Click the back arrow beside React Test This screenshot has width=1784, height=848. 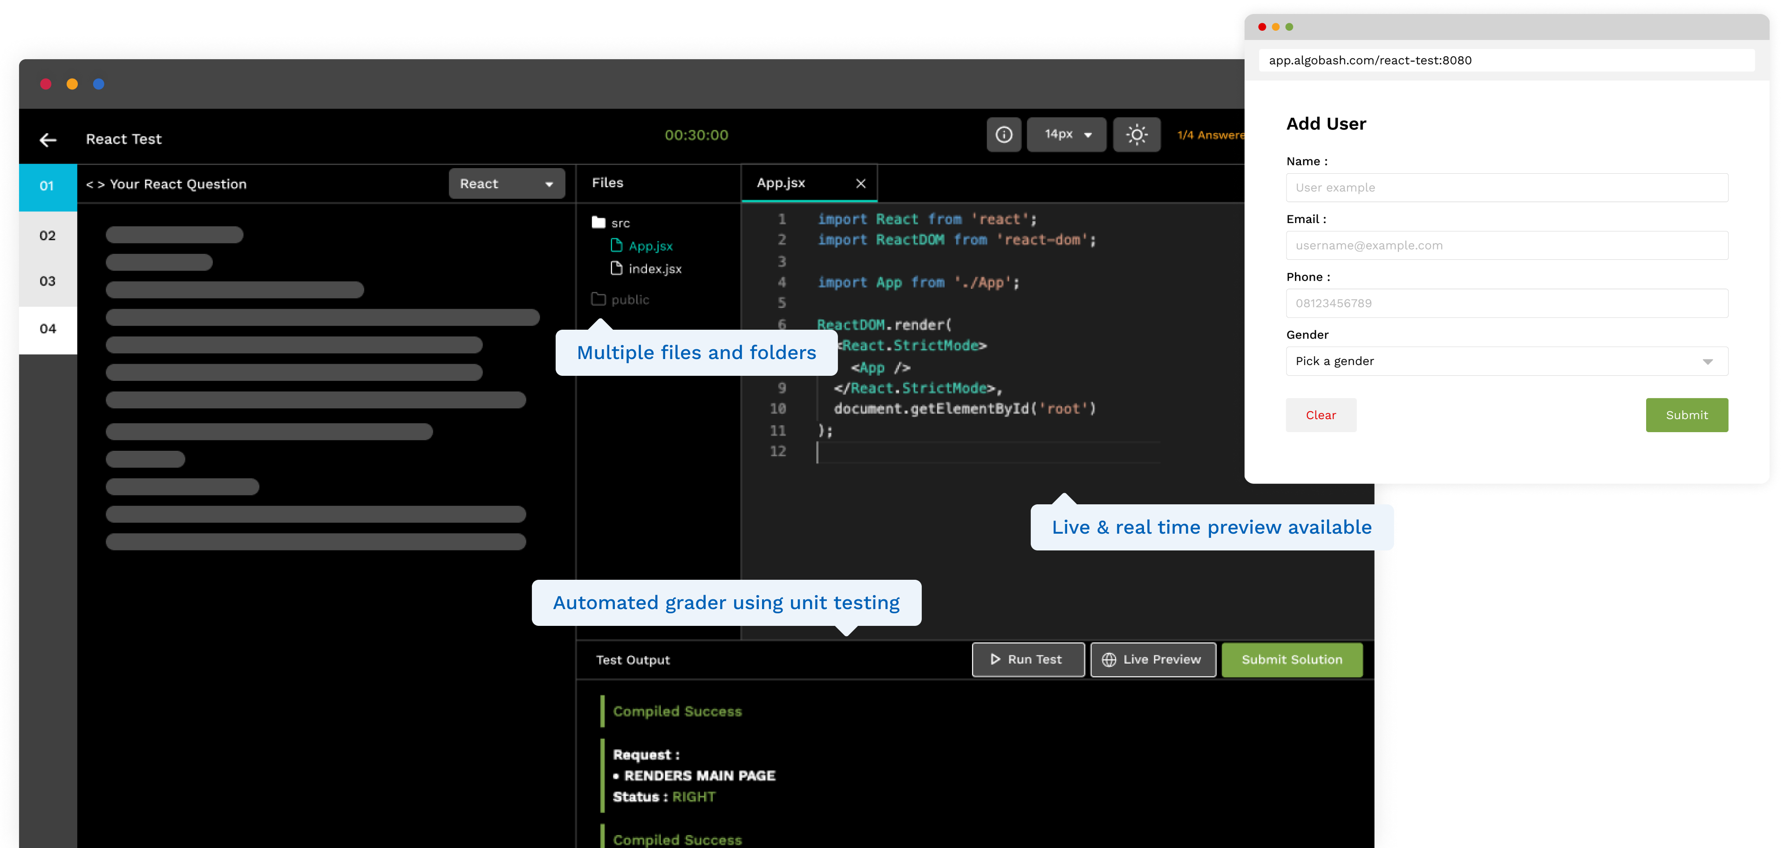point(48,140)
